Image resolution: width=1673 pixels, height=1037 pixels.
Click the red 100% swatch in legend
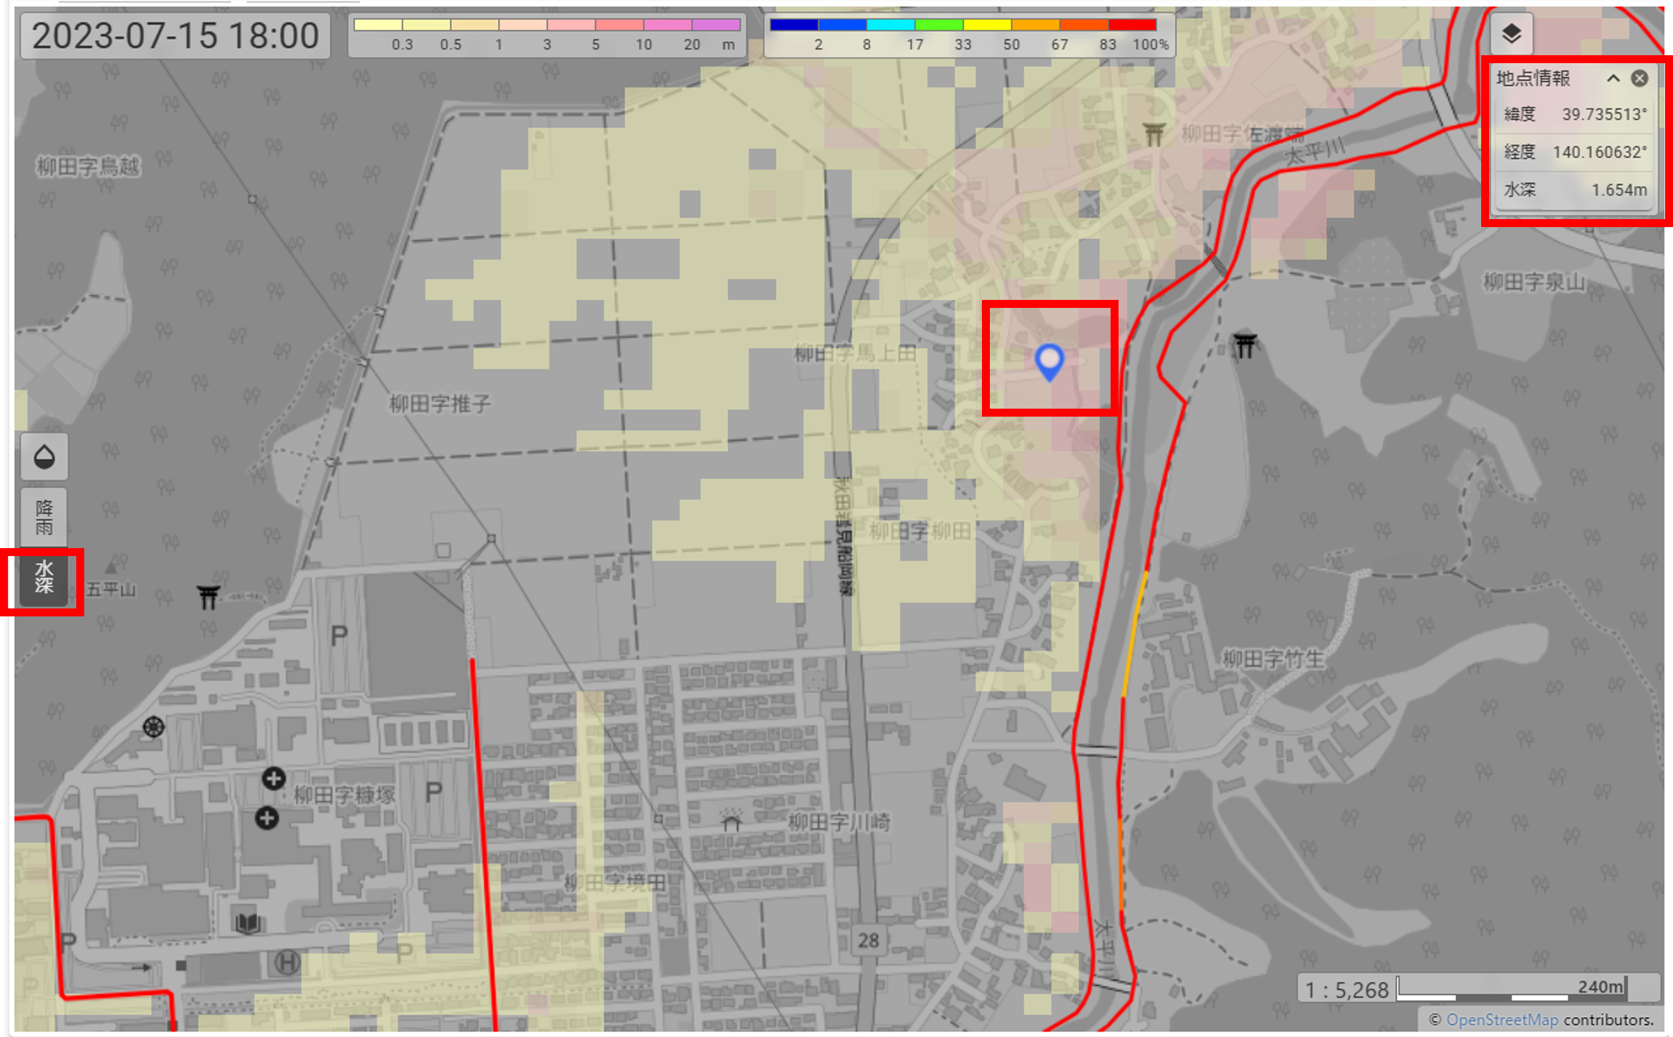pos(1132,26)
